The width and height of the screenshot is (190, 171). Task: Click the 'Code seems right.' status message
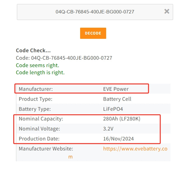pyautogui.click(x=37, y=65)
